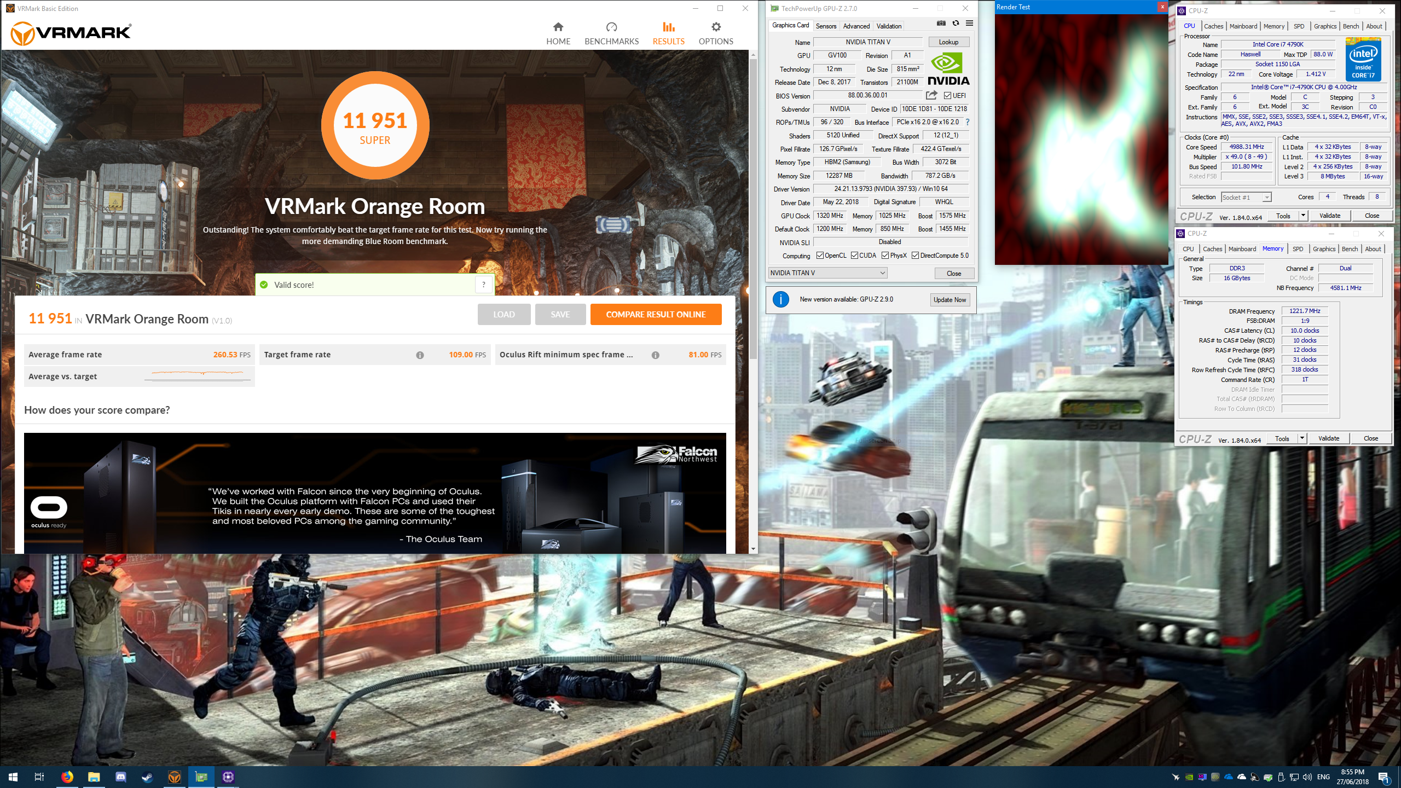This screenshot has height=788, width=1401.
Task: Click the NVIDIA logo in GPU-Z
Action: tap(948, 69)
